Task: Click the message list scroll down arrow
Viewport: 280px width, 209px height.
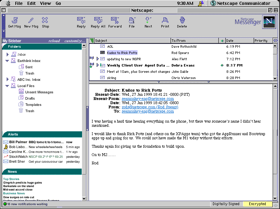Action: tap(275, 78)
